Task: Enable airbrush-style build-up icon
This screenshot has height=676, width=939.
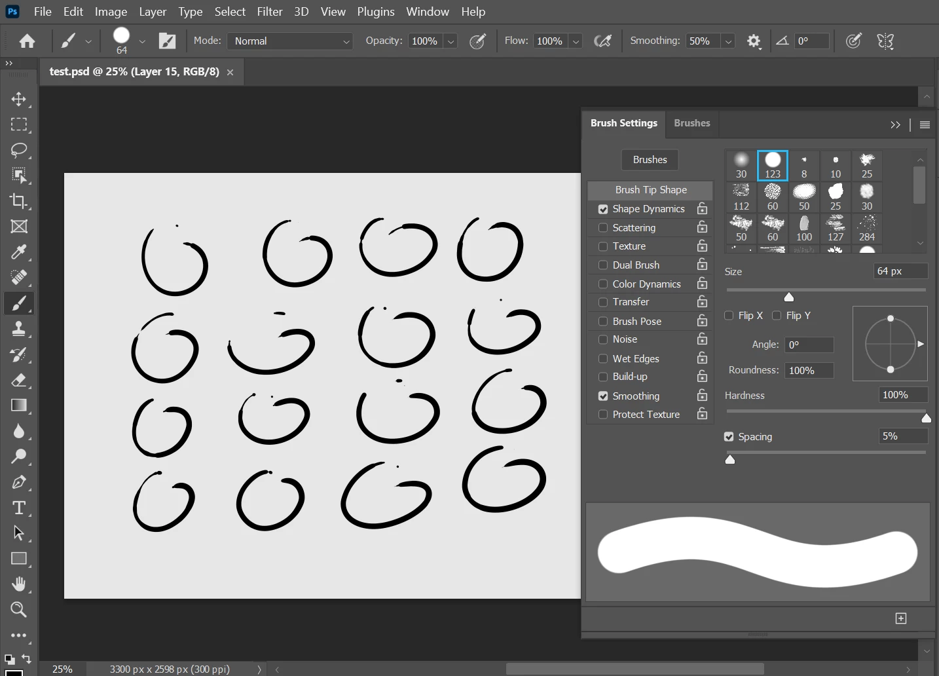Action: pyautogui.click(x=602, y=41)
